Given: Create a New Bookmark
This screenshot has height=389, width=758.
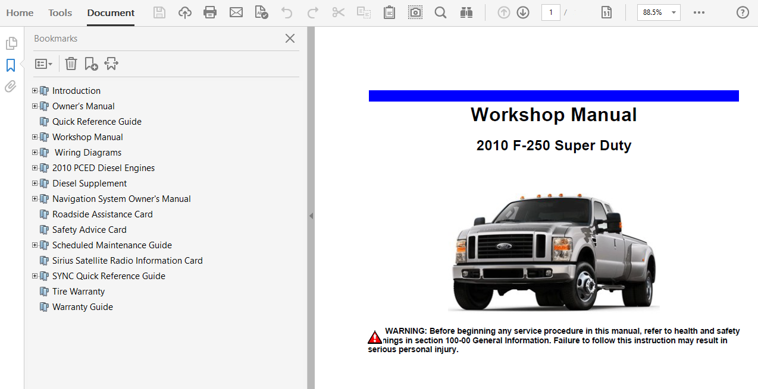Looking at the screenshot, I should (90, 63).
